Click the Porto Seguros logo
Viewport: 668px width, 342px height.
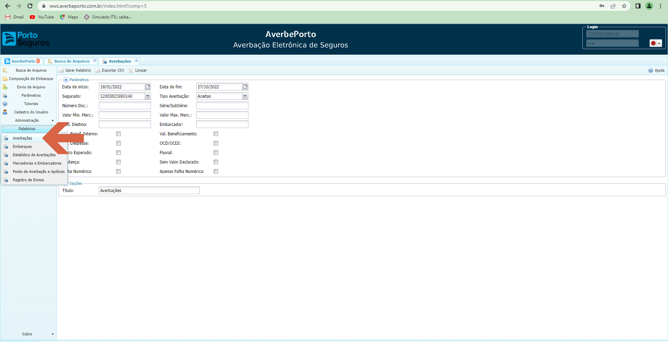[x=26, y=39]
